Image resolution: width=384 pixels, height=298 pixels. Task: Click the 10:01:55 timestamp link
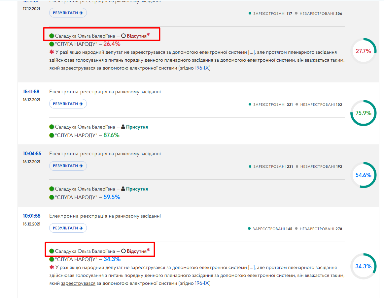32,216
